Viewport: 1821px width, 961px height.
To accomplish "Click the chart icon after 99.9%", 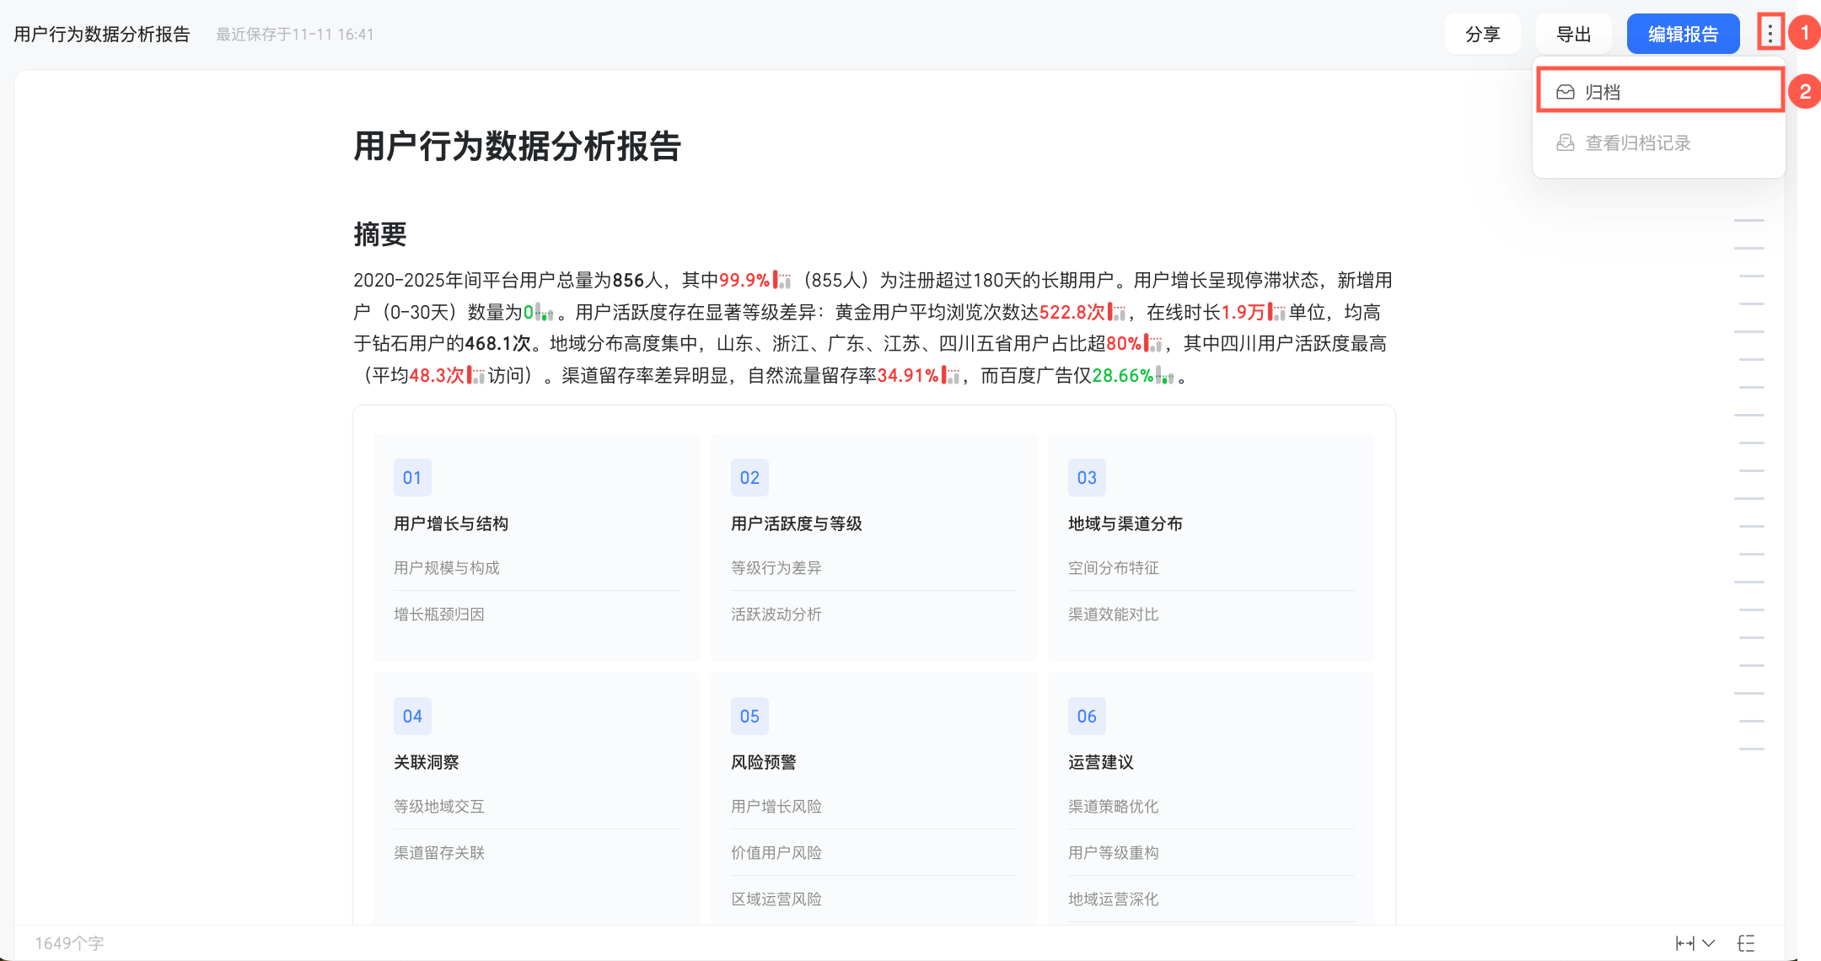I will pyautogui.click(x=782, y=281).
